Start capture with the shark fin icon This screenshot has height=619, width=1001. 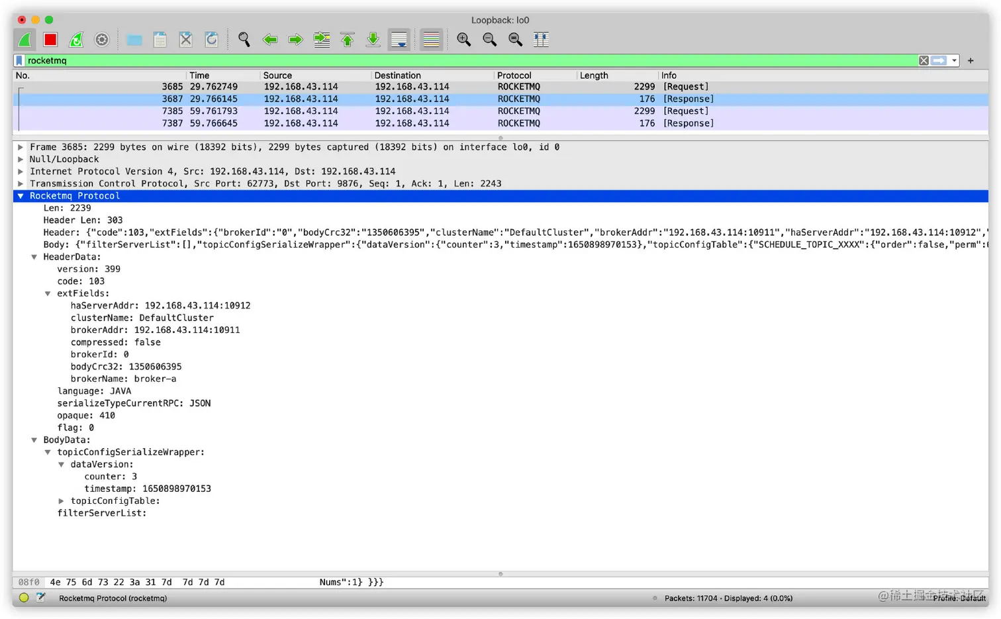pos(25,40)
